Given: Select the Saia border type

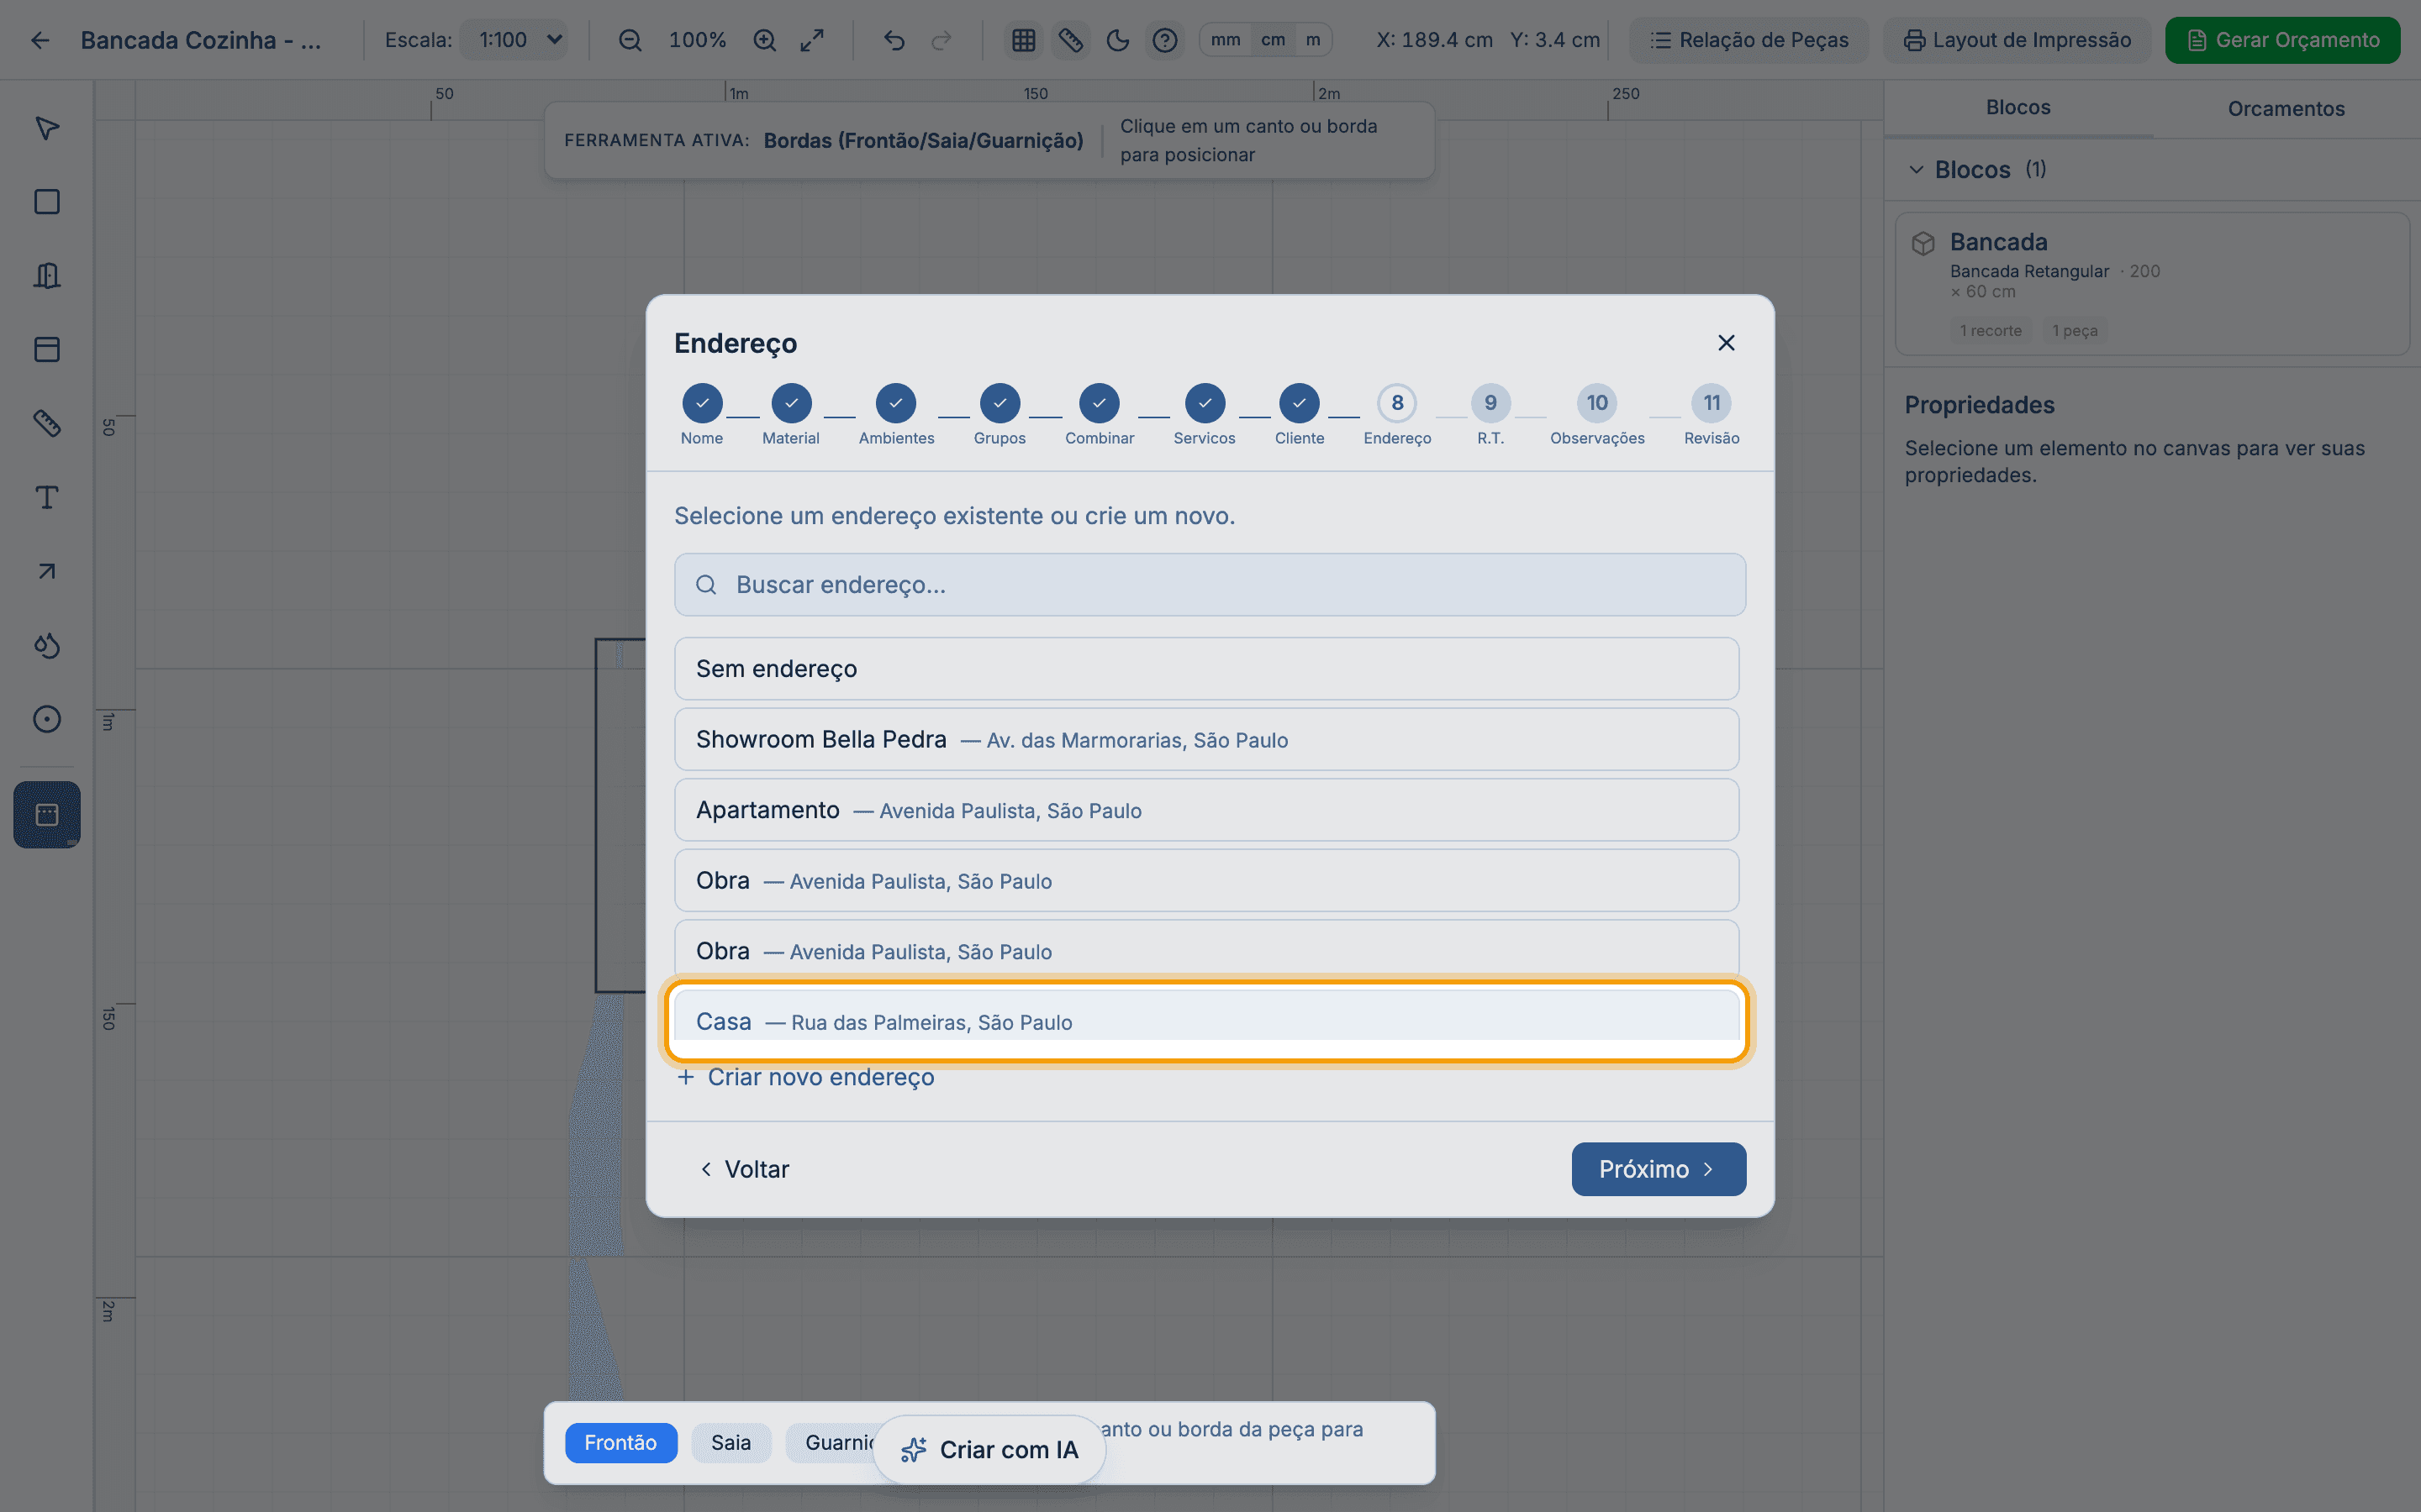Looking at the screenshot, I should pos(731,1443).
